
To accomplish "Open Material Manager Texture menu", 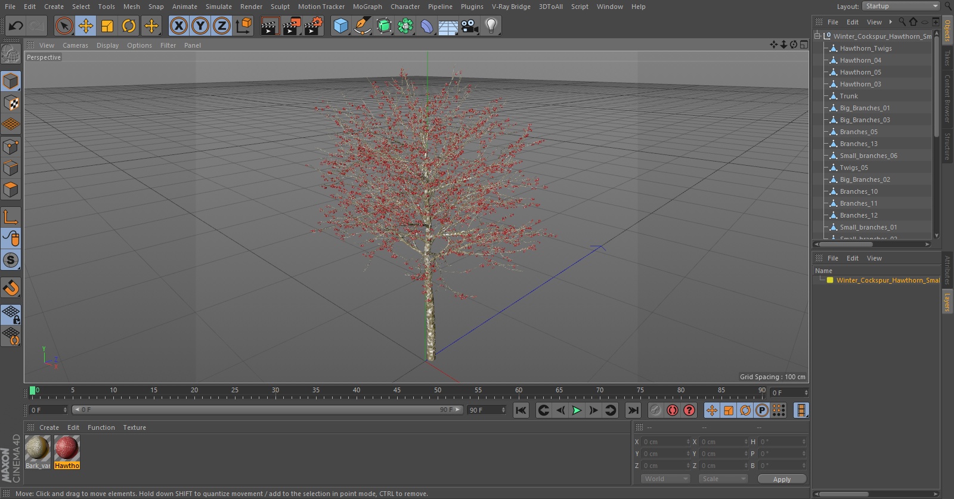I will point(134,427).
